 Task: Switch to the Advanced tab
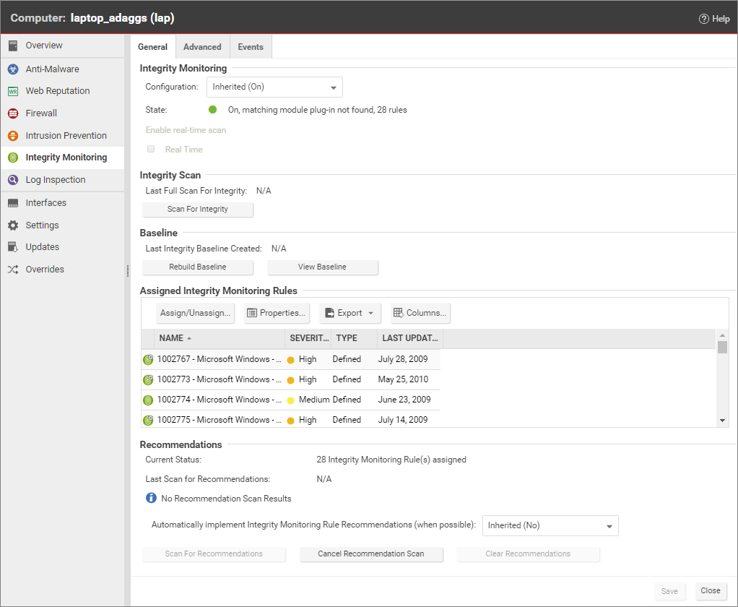(x=202, y=47)
